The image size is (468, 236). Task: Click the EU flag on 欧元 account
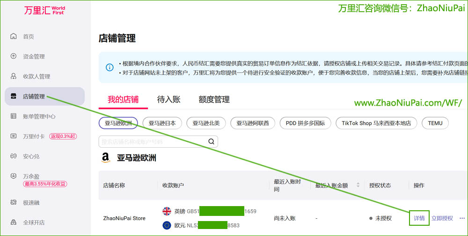click(x=167, y=225)
